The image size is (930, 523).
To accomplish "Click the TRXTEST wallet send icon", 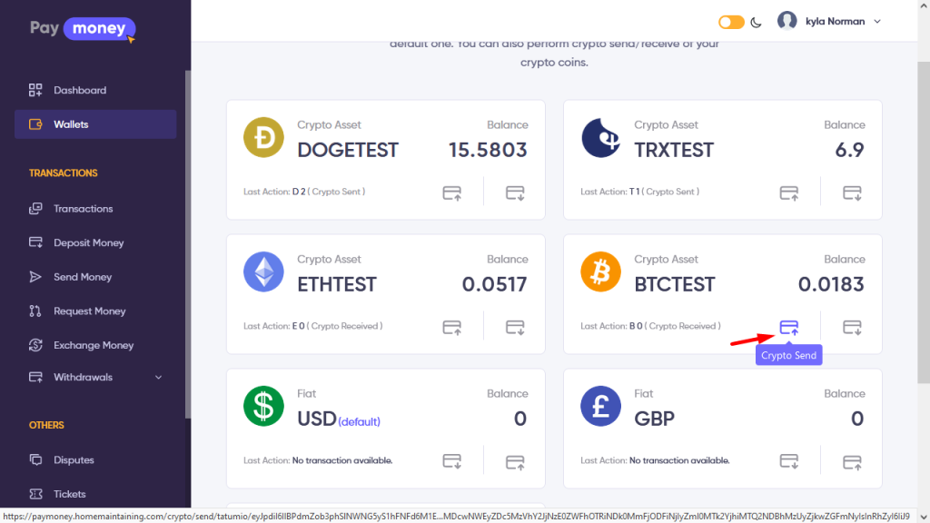I will pyautogui.click(x=789, y=192).
